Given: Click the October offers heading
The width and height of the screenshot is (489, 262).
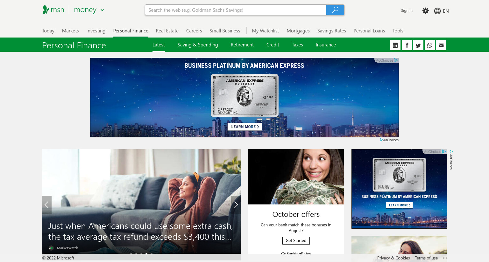Looking at the screenshot, I should pyautogui.click(x=296, y=214).
